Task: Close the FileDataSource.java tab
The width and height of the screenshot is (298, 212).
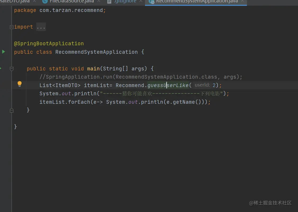Action: (99, 1)
